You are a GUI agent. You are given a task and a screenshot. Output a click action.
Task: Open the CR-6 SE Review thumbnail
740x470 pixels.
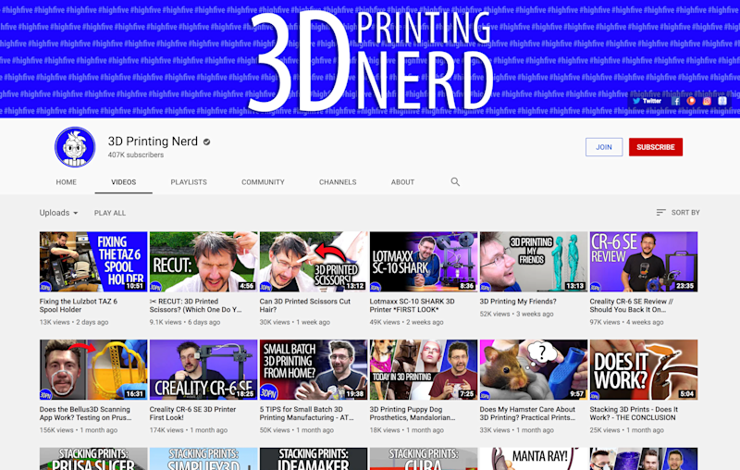pos(644,262)
